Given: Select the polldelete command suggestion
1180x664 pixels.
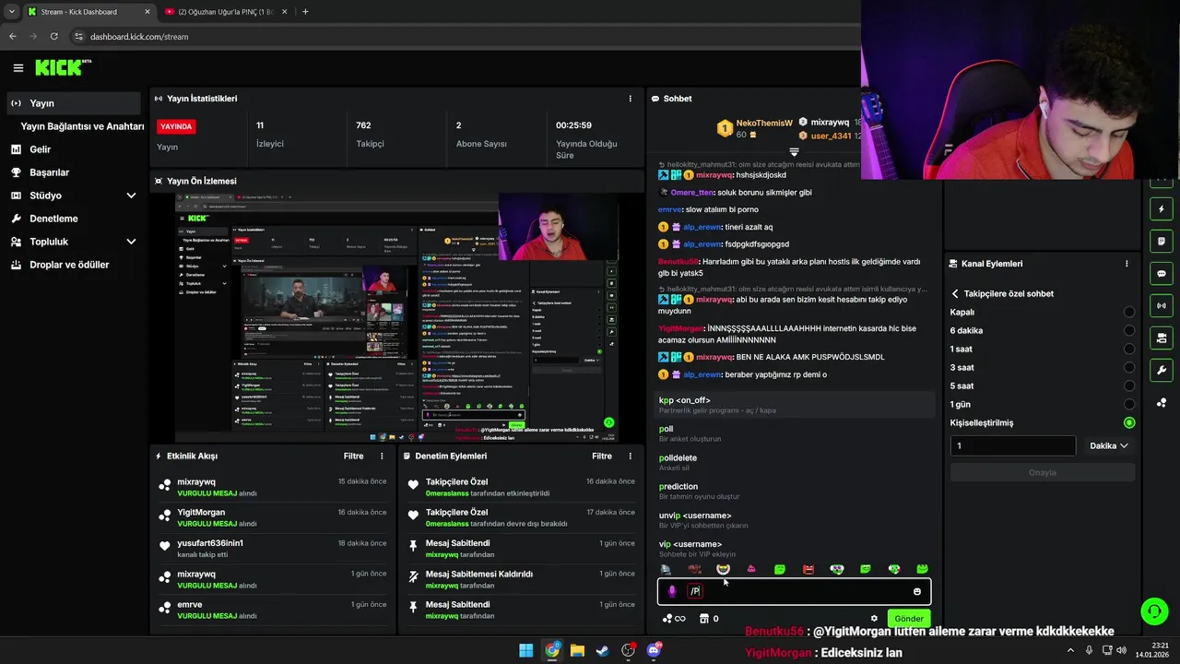Looking at the screenshot, I should pyautogui.click(x=794, y=462).
